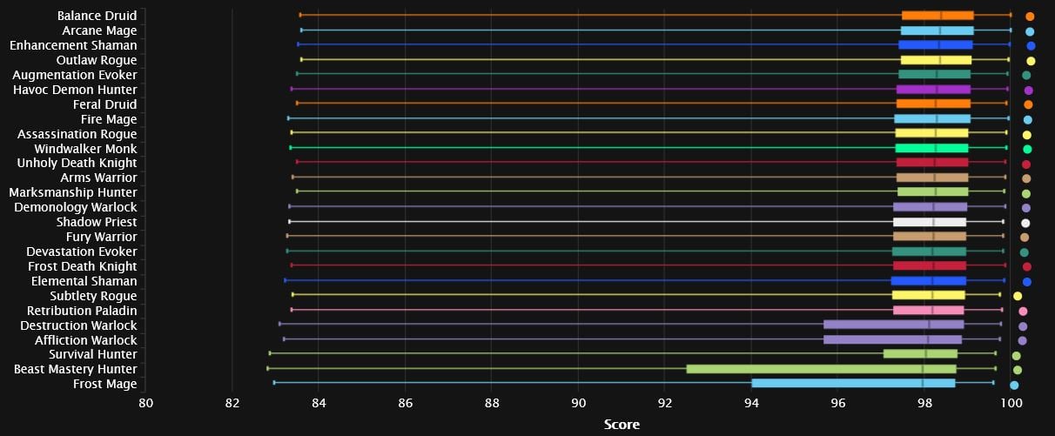Click the Enhancement Shaman blue box
The image size is (1055, 436).
936,45
